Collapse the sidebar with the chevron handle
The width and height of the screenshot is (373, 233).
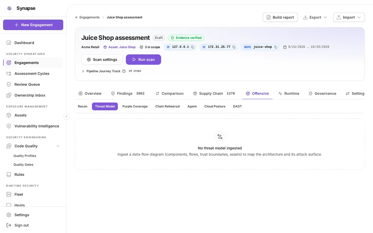coord(66,116)
